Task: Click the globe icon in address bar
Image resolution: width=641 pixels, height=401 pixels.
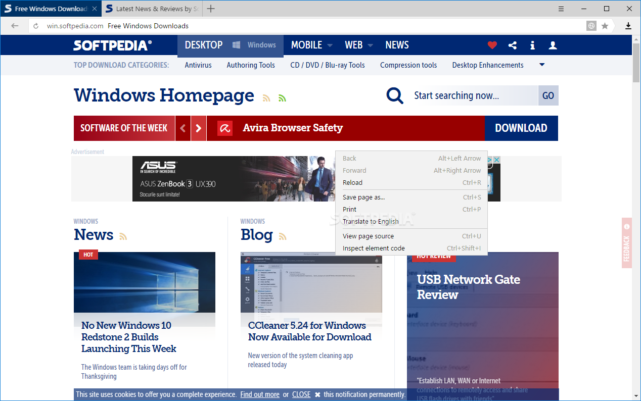Action: pos(591,26)
